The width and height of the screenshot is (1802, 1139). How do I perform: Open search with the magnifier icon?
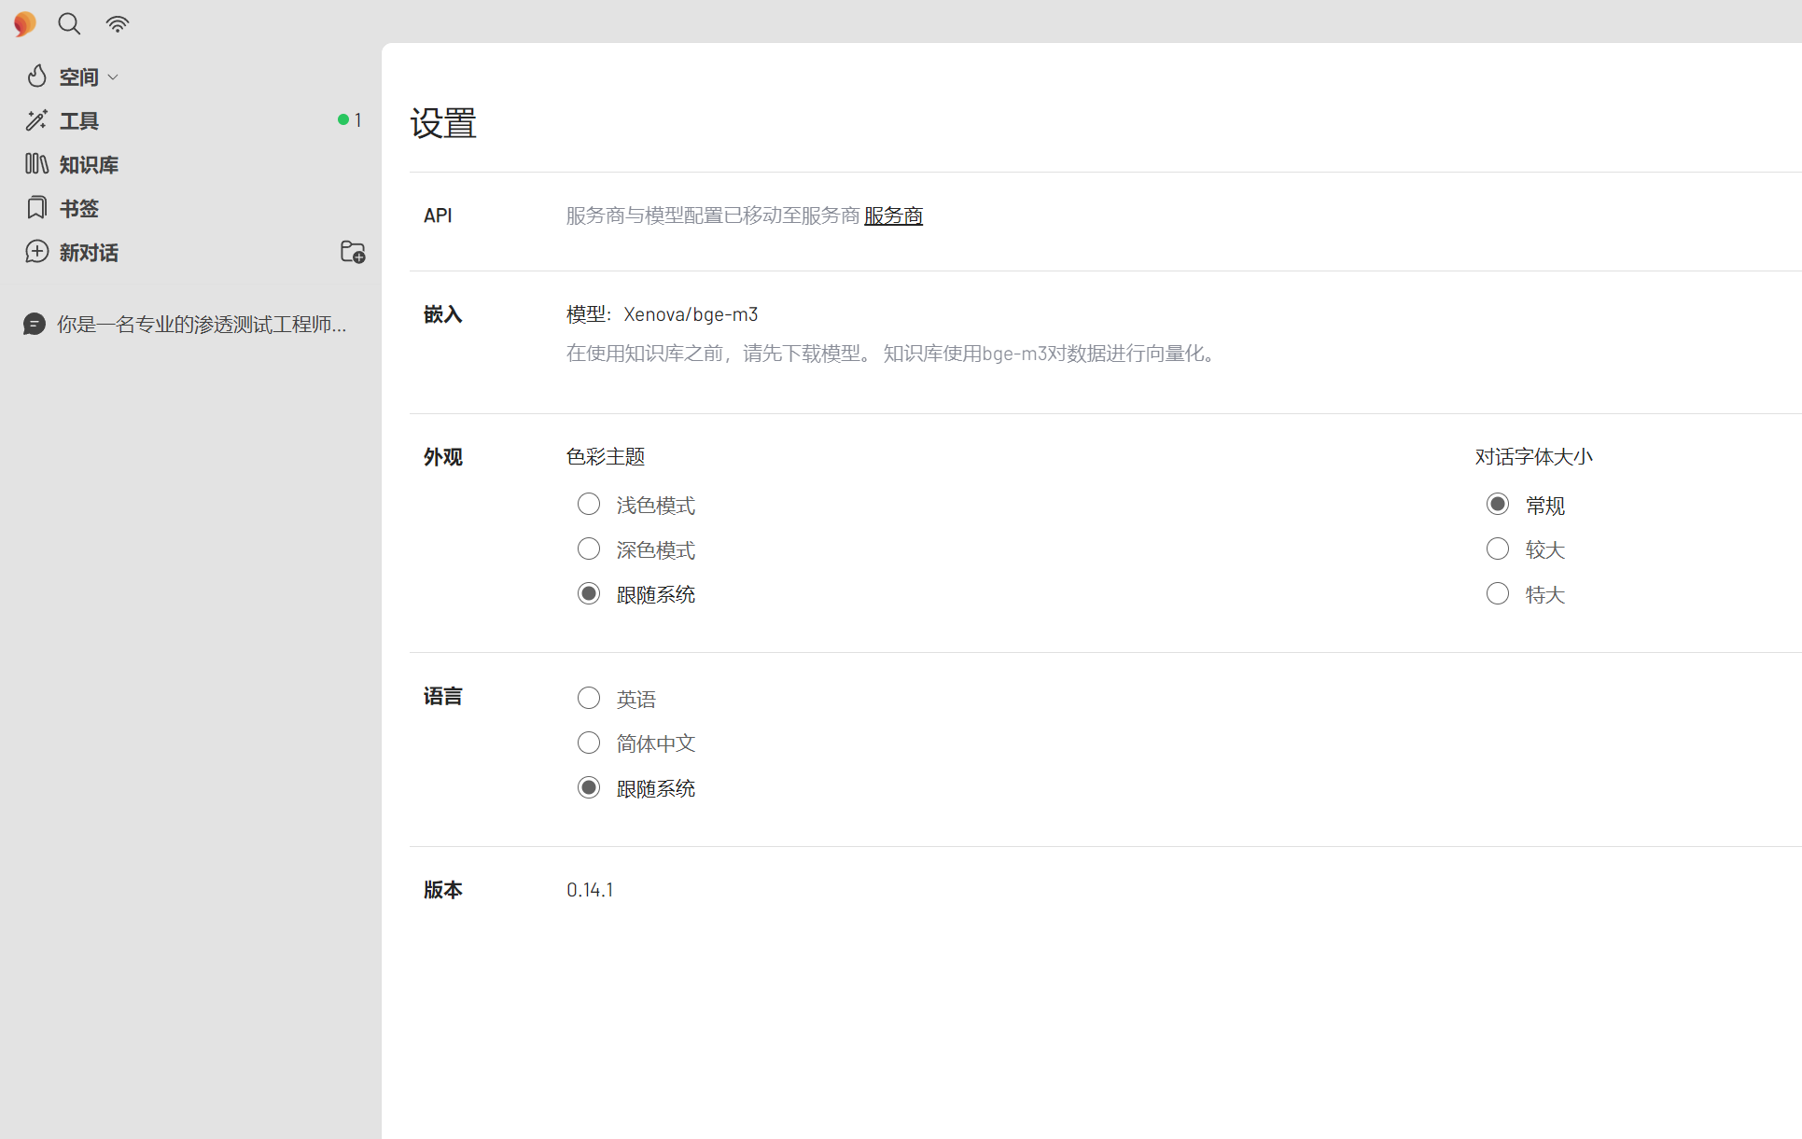69,23
